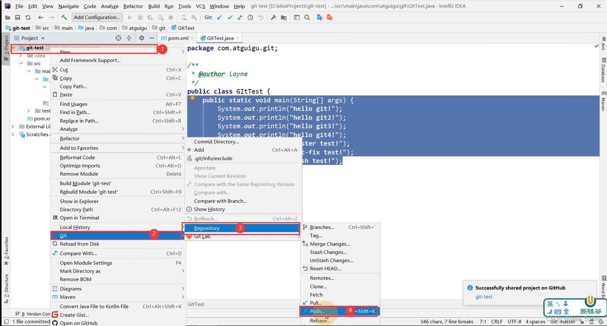Click atguigu breadcrumb in navigation bar
Viewport: 607px width, 326px height.
click(138, 28)
